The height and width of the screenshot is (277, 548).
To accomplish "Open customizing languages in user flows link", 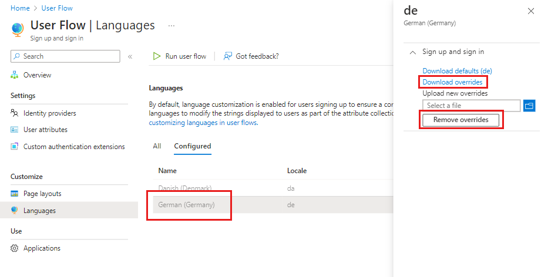I will pos(203,123).
